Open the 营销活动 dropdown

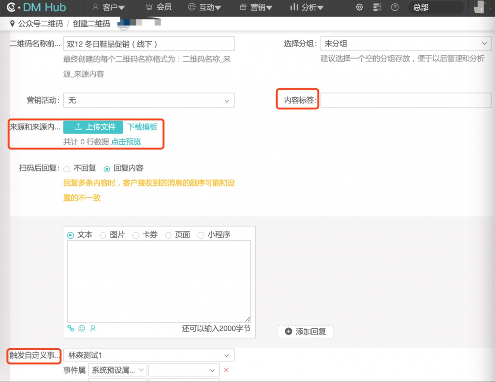point(149,100)
